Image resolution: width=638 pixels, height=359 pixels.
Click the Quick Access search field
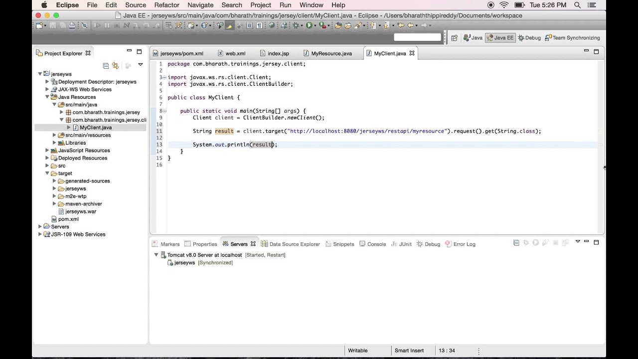tap(418, 37)
